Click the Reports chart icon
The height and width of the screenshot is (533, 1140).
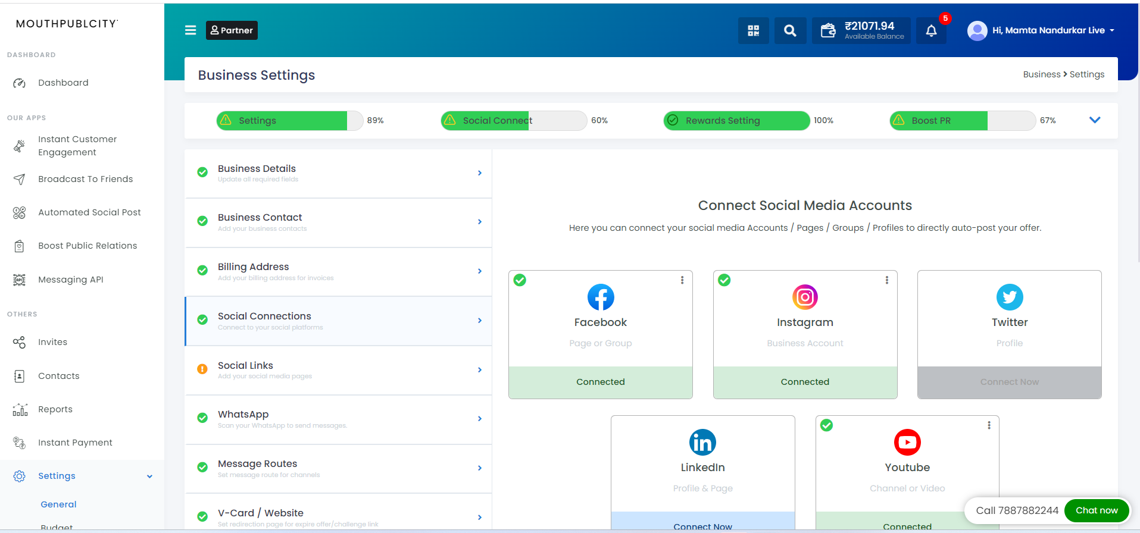20,409
